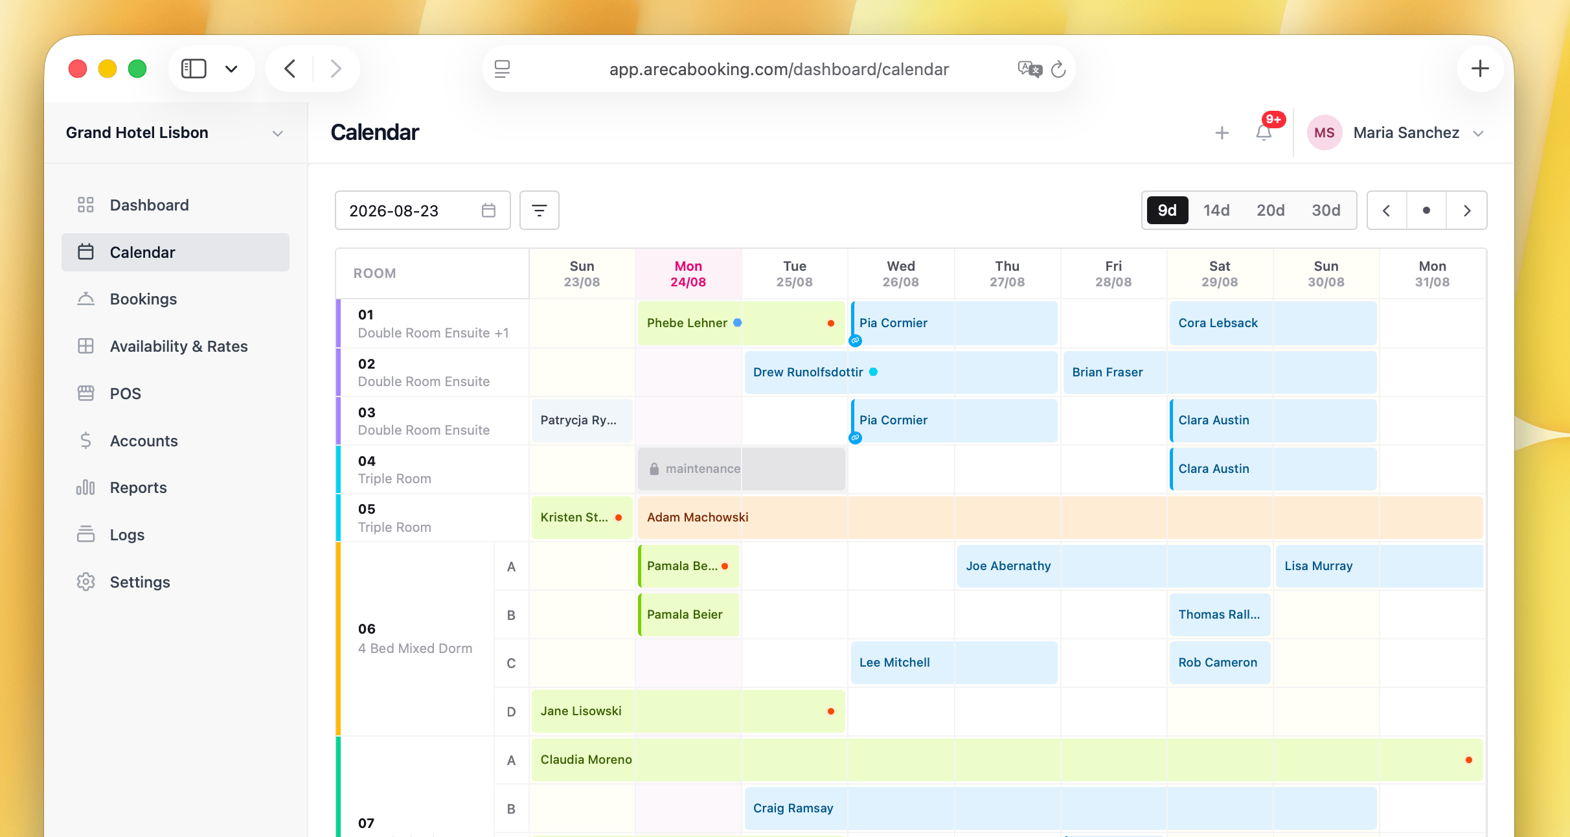1570x837 pixels.
Task: Open the notifications bell
Action: tap(1264, 133)
